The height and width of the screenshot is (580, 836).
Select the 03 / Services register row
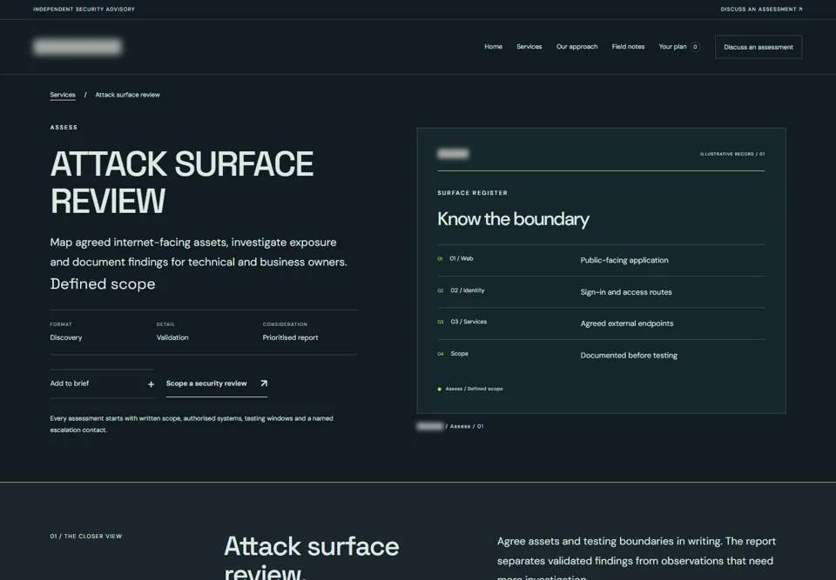click(x=601, y=323)
